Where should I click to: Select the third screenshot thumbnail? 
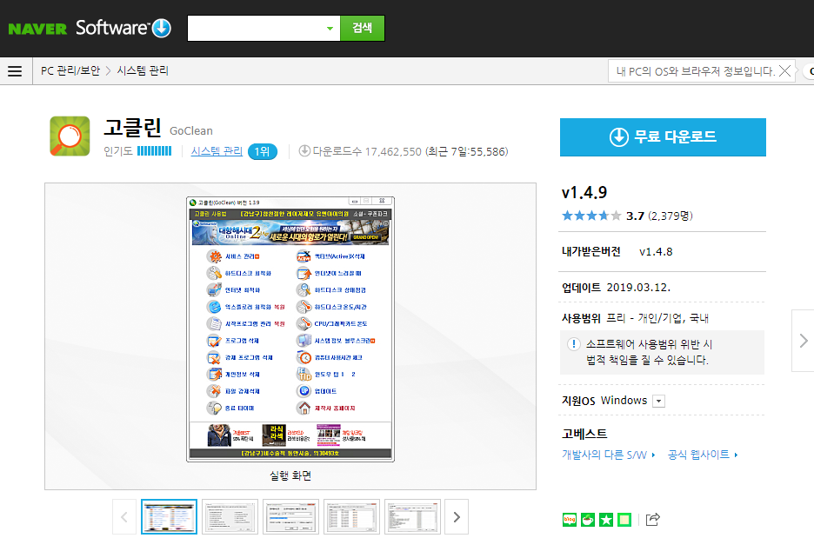click(290, 516)
